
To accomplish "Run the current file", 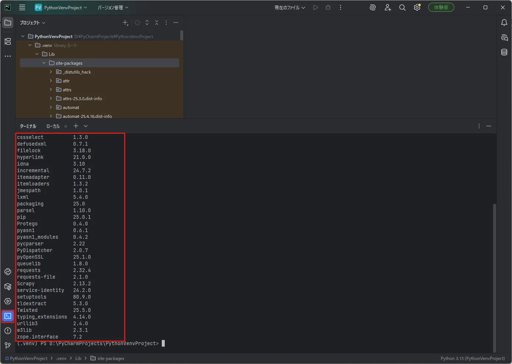I will (315, 7).
